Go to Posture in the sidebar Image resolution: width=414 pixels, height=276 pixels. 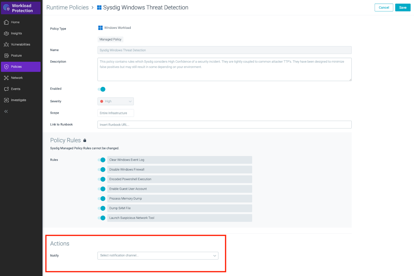(x=21, y=56)
